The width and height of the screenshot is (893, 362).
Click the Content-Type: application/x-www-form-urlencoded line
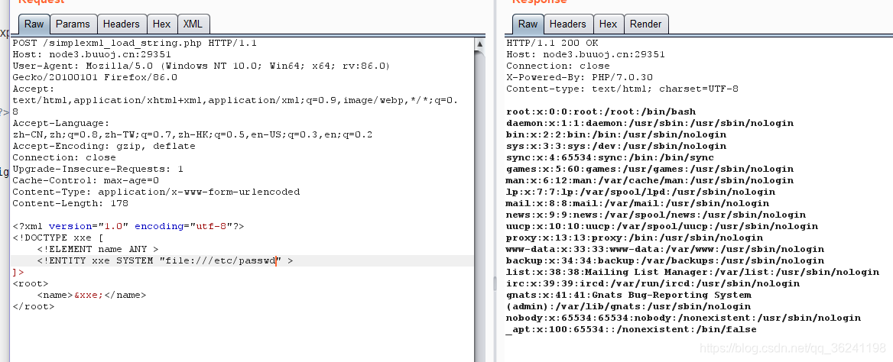tap(156, 192)
